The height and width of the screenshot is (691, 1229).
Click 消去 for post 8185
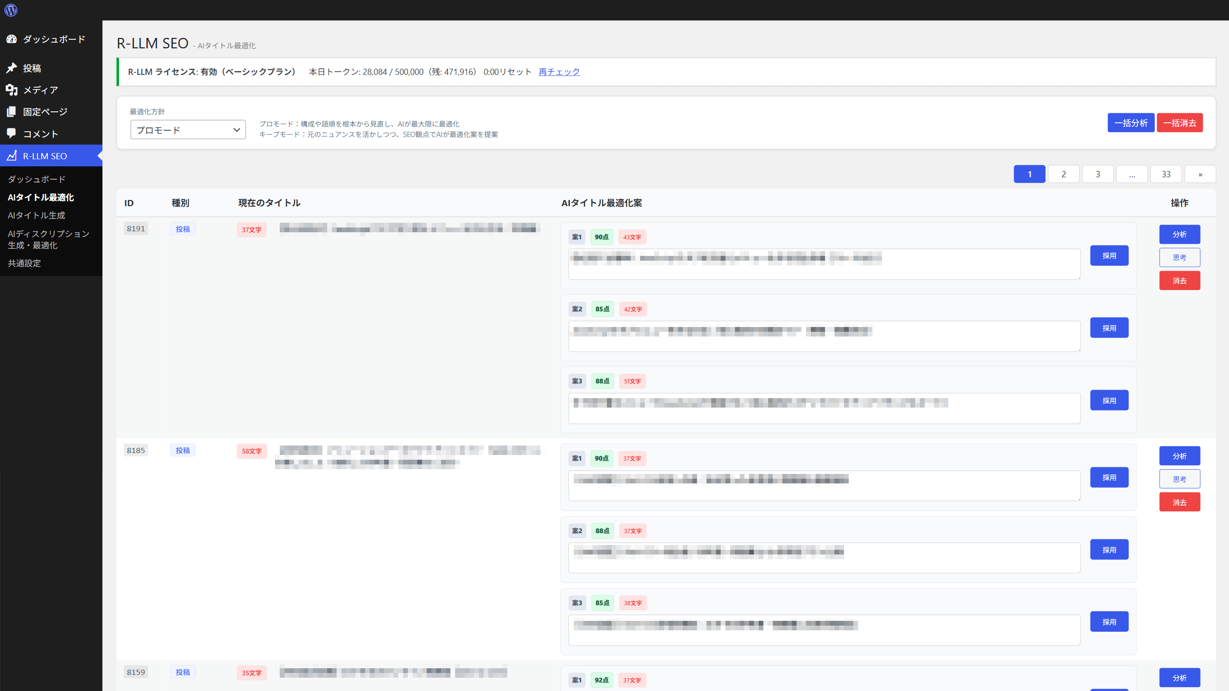(1180, 503)
